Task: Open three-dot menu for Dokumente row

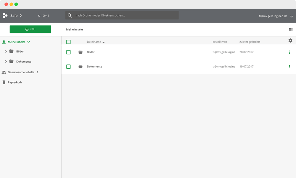Action: 289,67
